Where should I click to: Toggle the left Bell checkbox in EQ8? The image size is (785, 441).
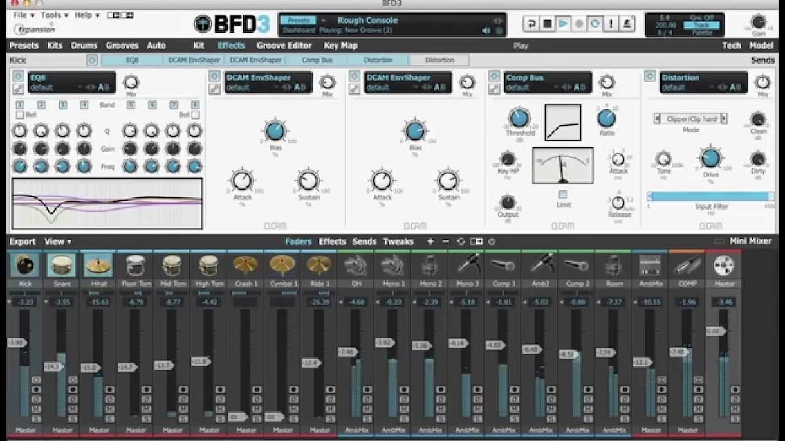point(20,114)
